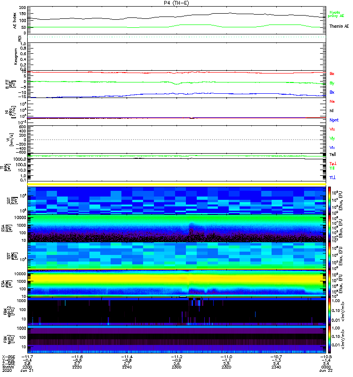Select the blue Ti⊥ temperature legend label
353x377 pixels.
point(332,178)
